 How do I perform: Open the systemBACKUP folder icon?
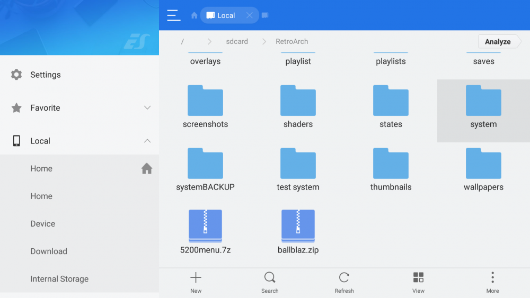(205, 164)
